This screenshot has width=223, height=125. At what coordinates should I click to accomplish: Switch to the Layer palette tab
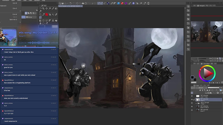coord(196,85)
